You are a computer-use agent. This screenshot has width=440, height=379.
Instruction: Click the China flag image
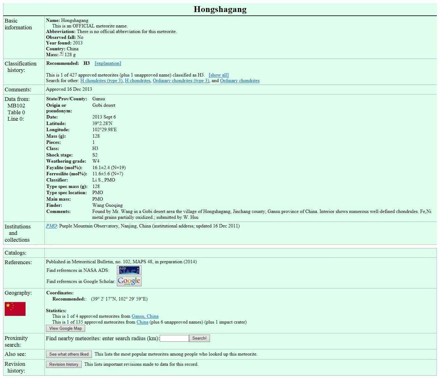(15, 309)
